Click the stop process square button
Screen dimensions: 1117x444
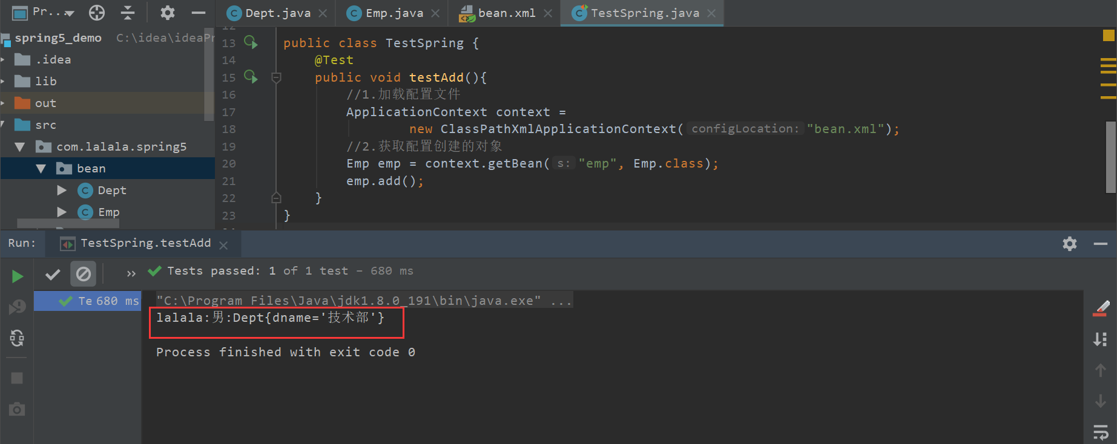17,378
